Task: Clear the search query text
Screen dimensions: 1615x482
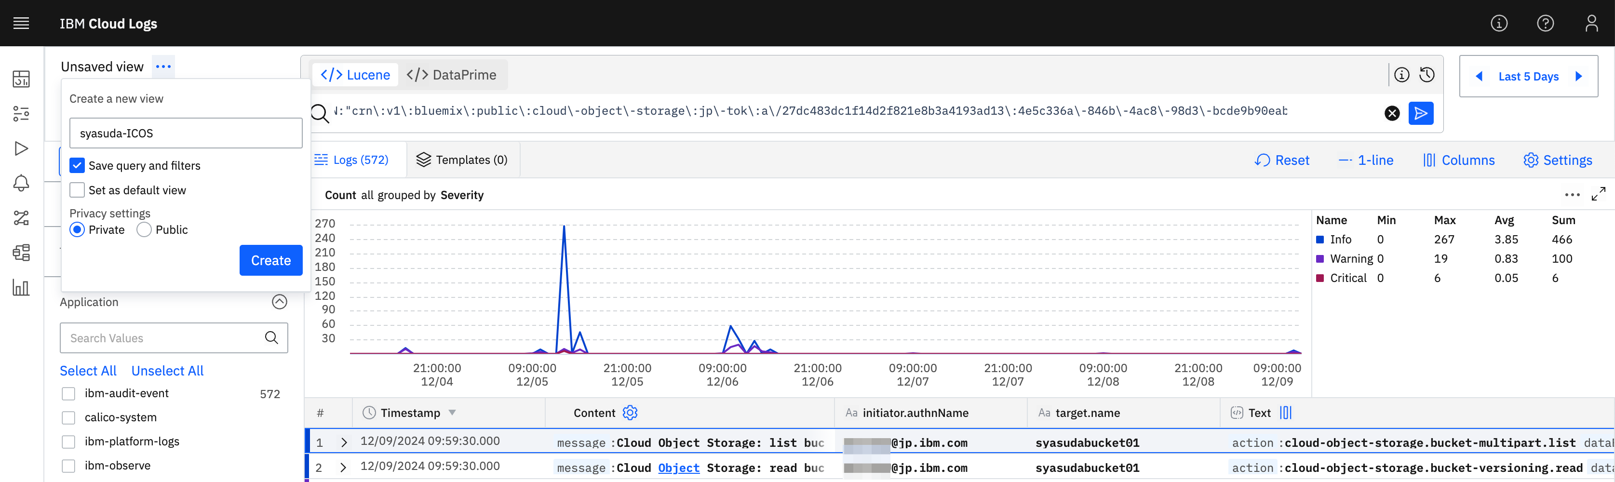Action: 1392,113
